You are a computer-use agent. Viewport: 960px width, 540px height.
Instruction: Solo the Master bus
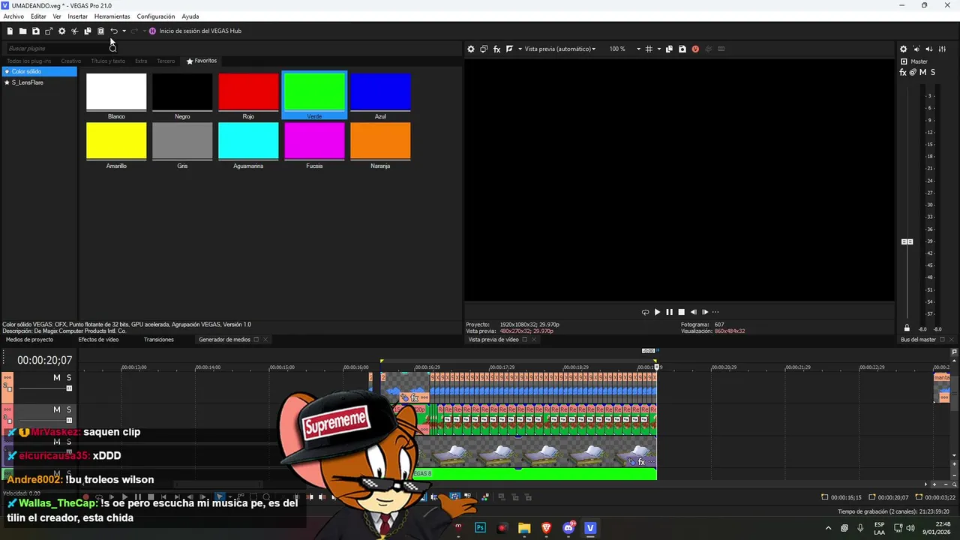click(932, 72)
